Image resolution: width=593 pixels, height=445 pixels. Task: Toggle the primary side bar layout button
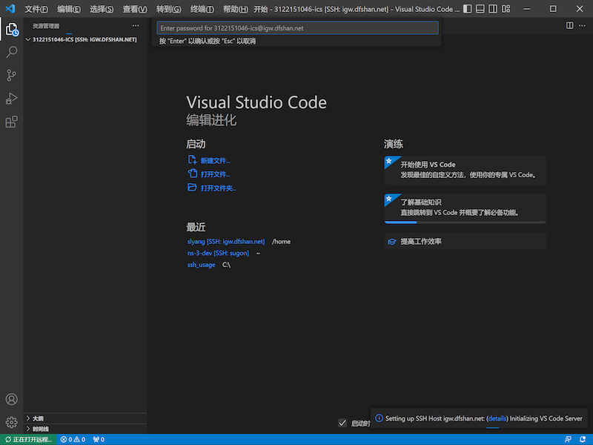coord(468,10)
